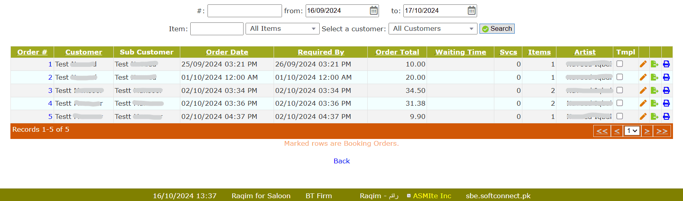Toggle the Tmpl checkbox for order 3
The image size is (683, 201).
coord(620,90)
